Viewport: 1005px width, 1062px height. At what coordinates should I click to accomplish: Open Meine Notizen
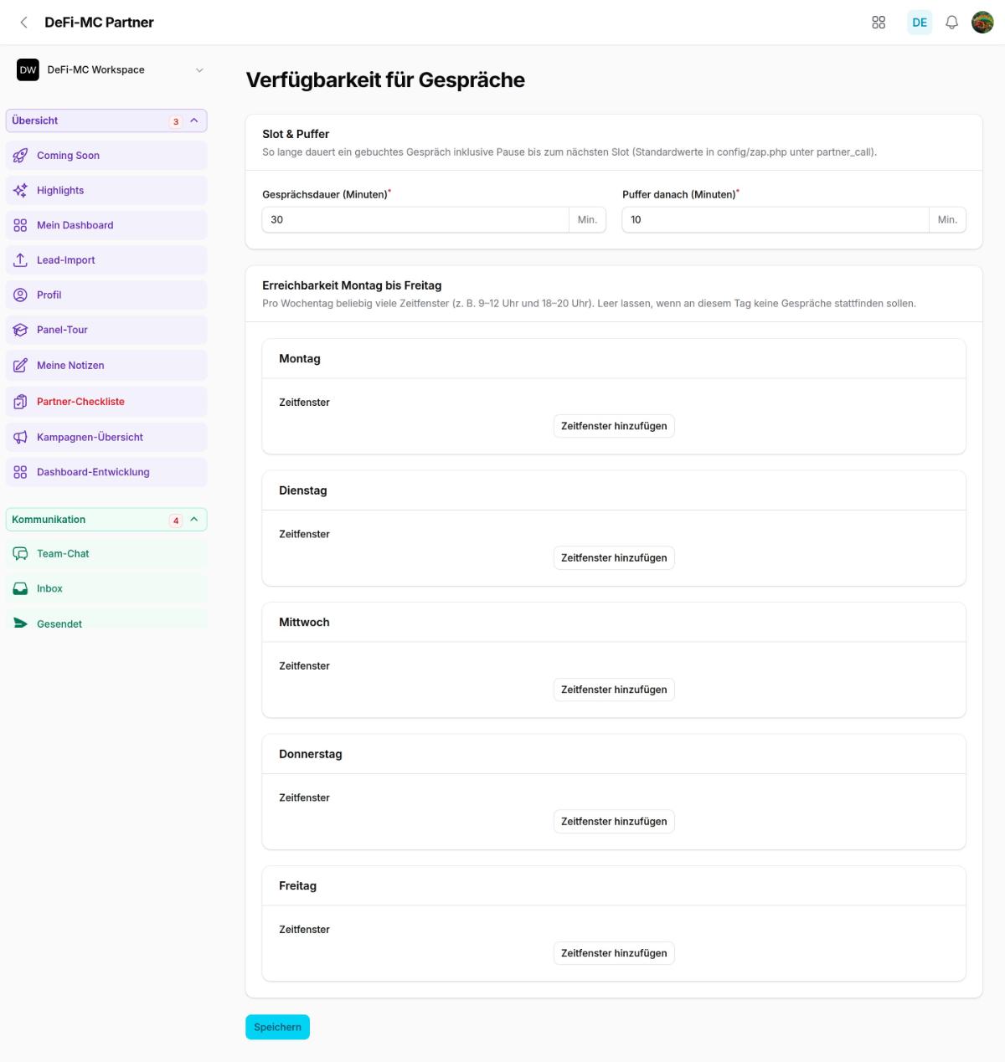[106, 366]
